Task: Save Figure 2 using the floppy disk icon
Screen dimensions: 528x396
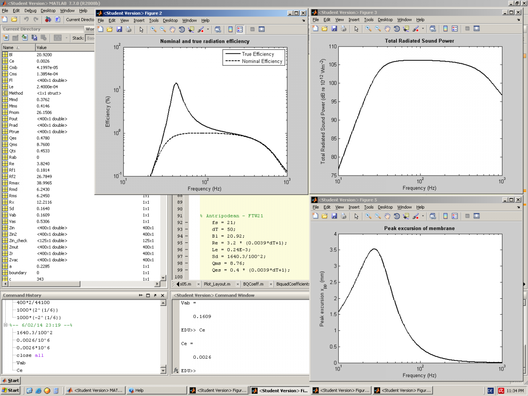Action: (x=119, y=29)
